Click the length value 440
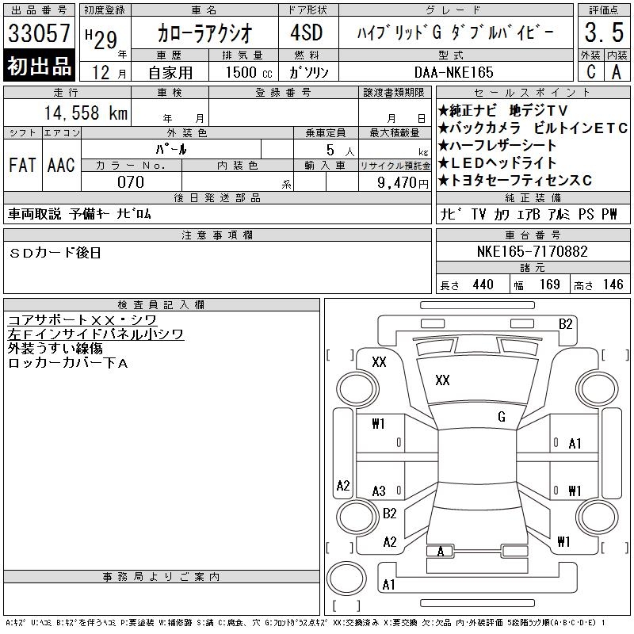The width and height of the screenshot is (634, 634). coord(483,285)
